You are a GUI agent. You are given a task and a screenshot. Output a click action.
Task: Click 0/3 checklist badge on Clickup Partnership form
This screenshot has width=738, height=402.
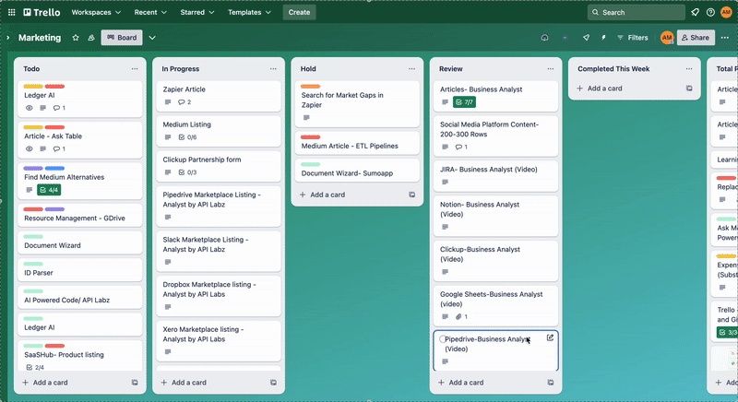click(x=187, y=172)
